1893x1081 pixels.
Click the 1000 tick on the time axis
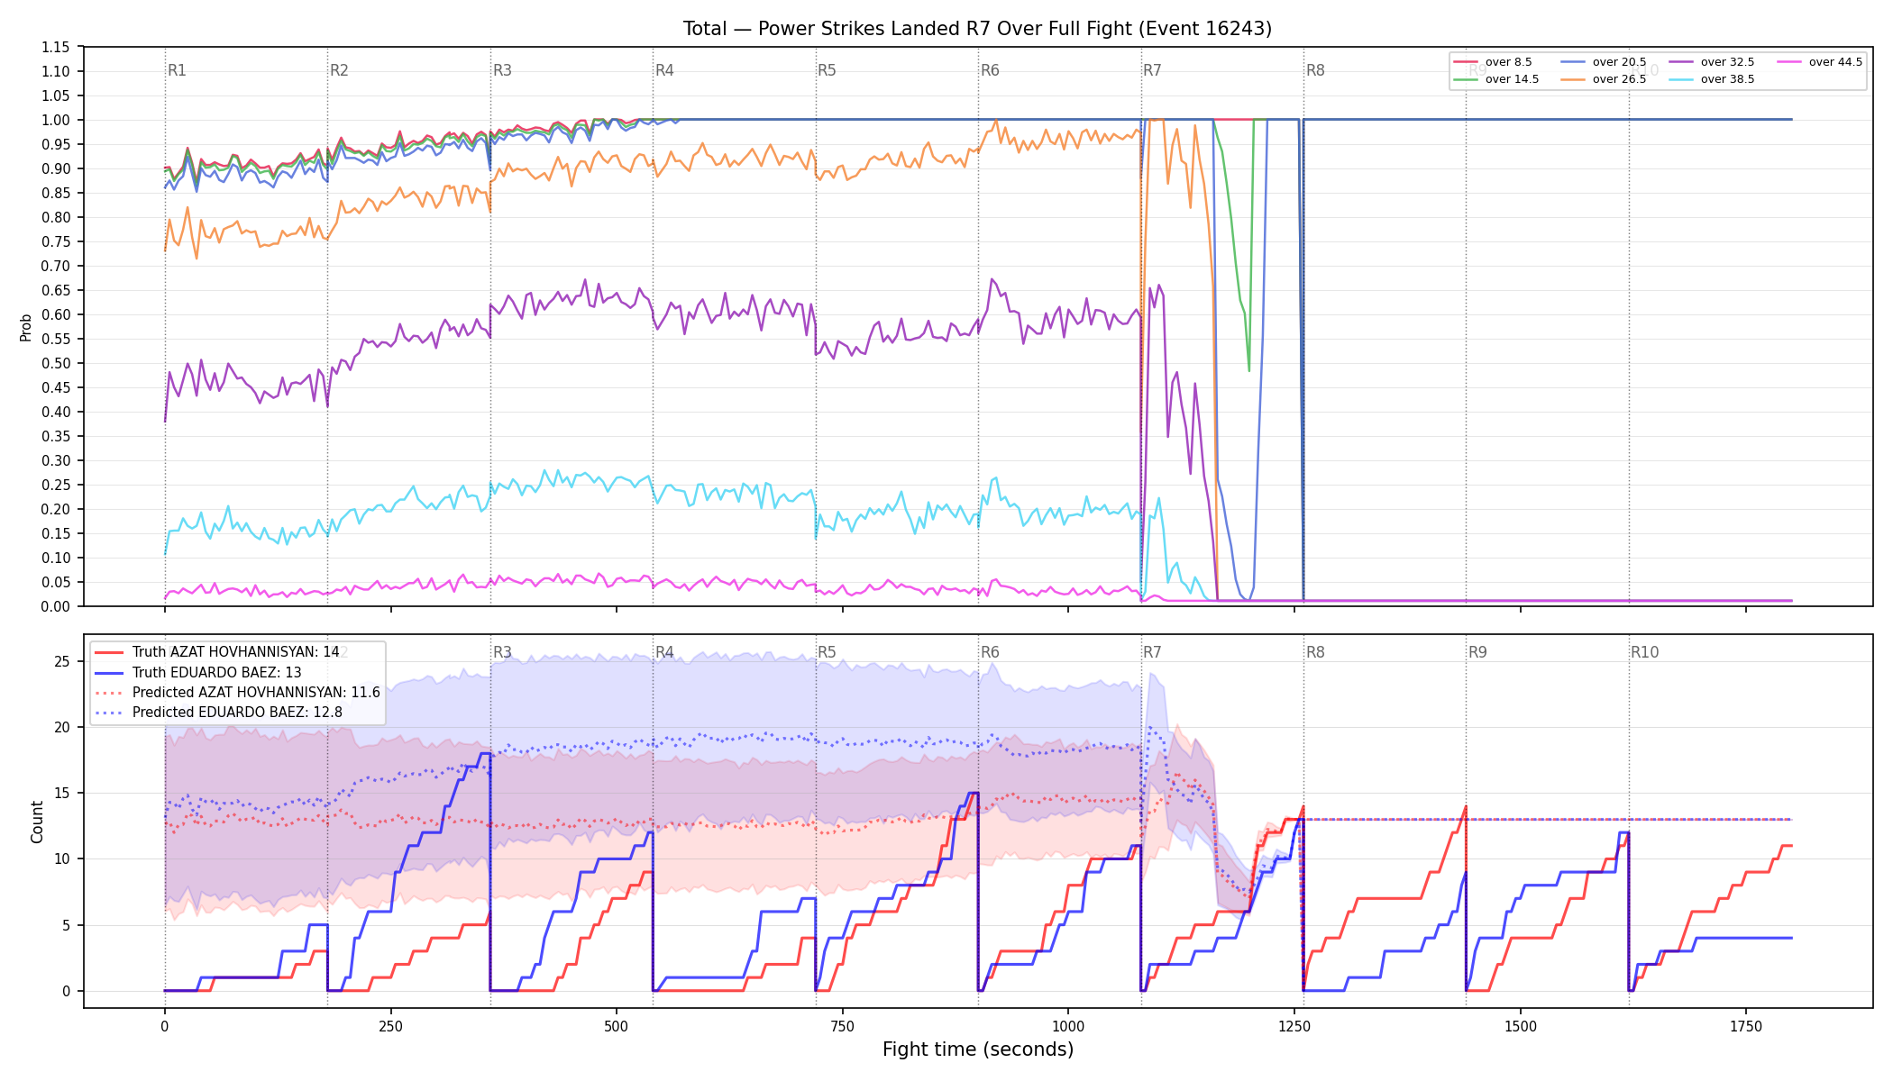[1068, 1026]
